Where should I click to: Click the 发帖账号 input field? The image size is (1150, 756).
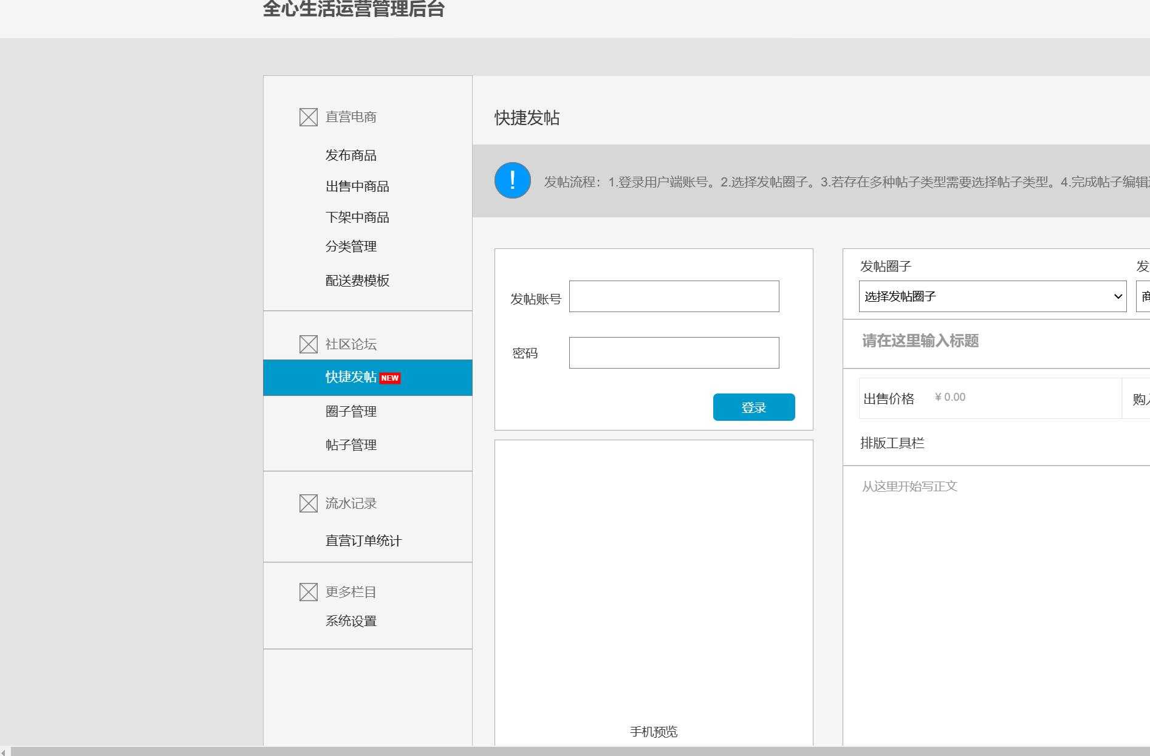[673, 296]
